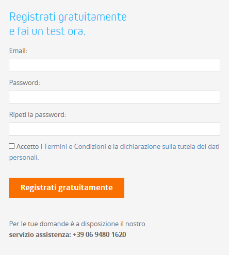Click the bold 'servizio assistenza:' text
229x255 pixels.
coord(40,234)
